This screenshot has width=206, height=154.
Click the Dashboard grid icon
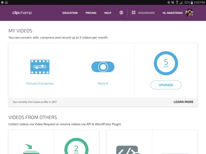point(133,13)
